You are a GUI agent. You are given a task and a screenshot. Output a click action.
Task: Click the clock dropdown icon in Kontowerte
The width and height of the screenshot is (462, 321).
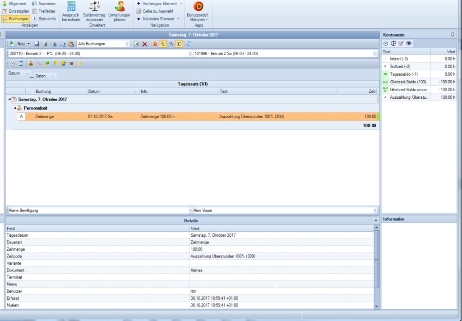click(386, 44)
